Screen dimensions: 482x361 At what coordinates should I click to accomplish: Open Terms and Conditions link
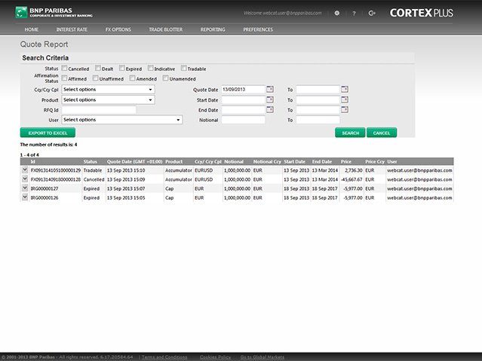click(x=164, y=357)
